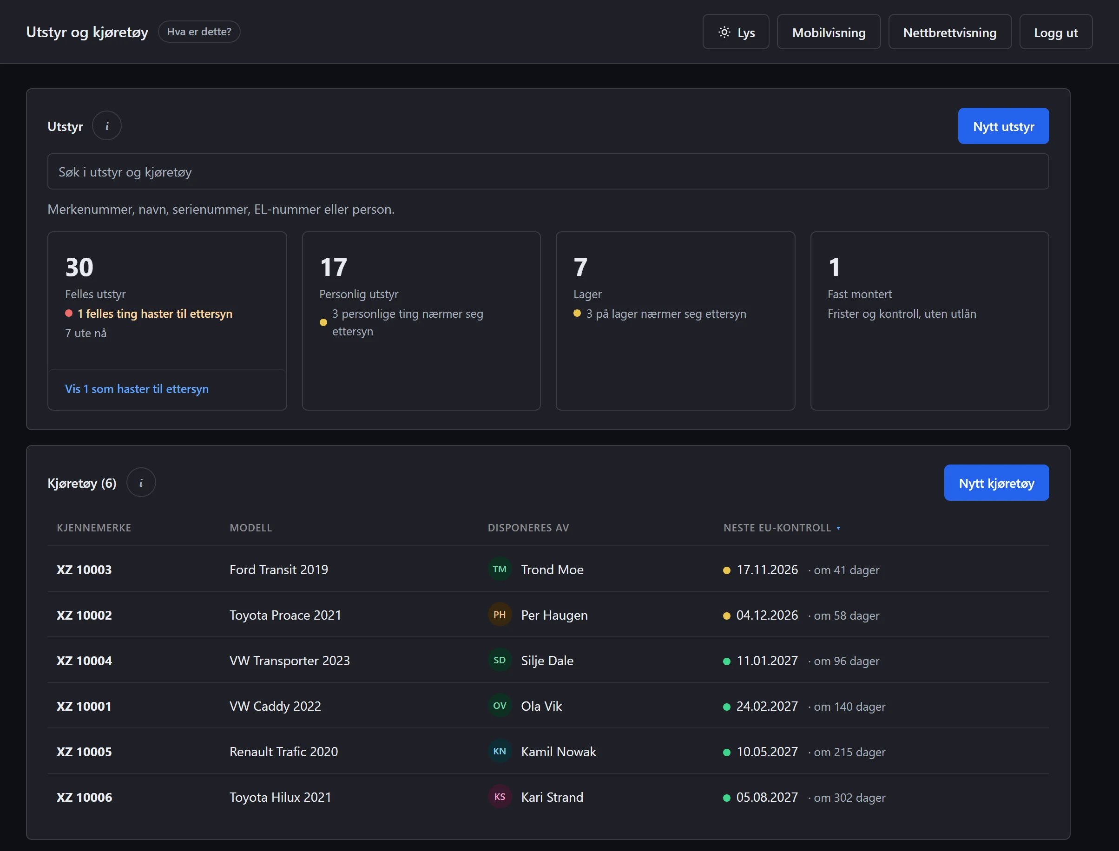This screenshot has width=1119, height=851.
Task: Click the info icon next to Utstyr
Action: 106,126
